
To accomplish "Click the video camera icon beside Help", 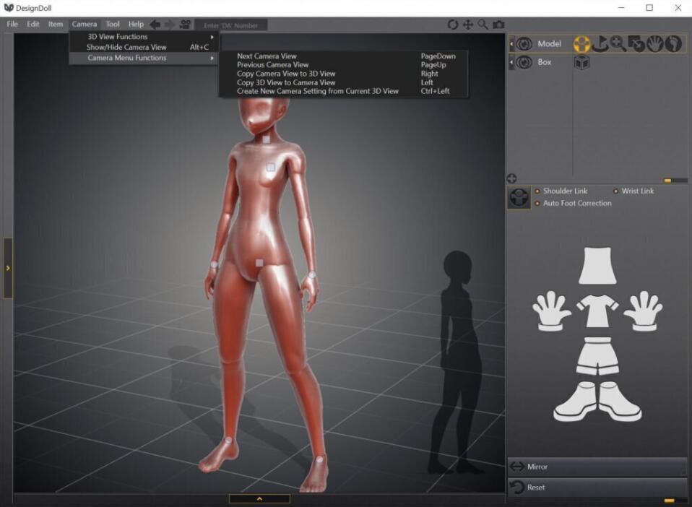I will 186,25.
